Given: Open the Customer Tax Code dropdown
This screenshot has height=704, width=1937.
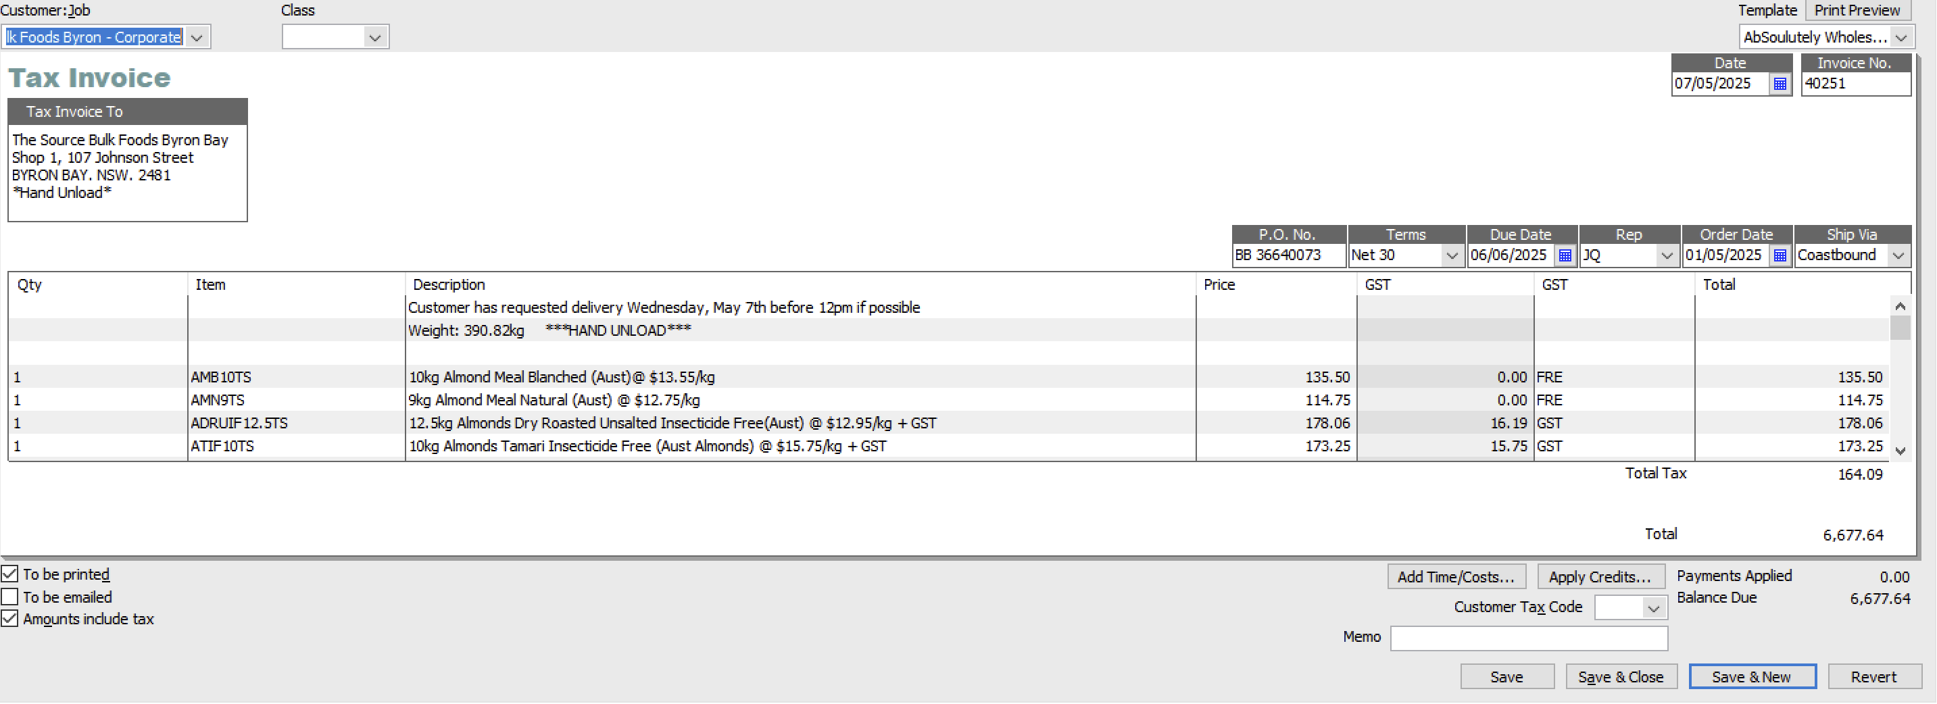Looking at the screenshot, I should click(1652, 607).
